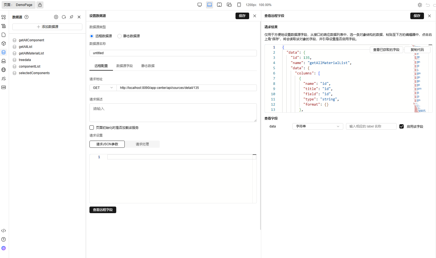Open the schema code view icon
The image size is (436, 258).
[x=4, y=231]
